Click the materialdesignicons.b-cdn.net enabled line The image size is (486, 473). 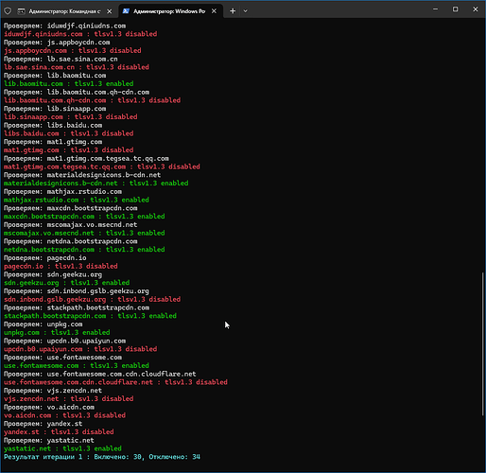[96, 184]
